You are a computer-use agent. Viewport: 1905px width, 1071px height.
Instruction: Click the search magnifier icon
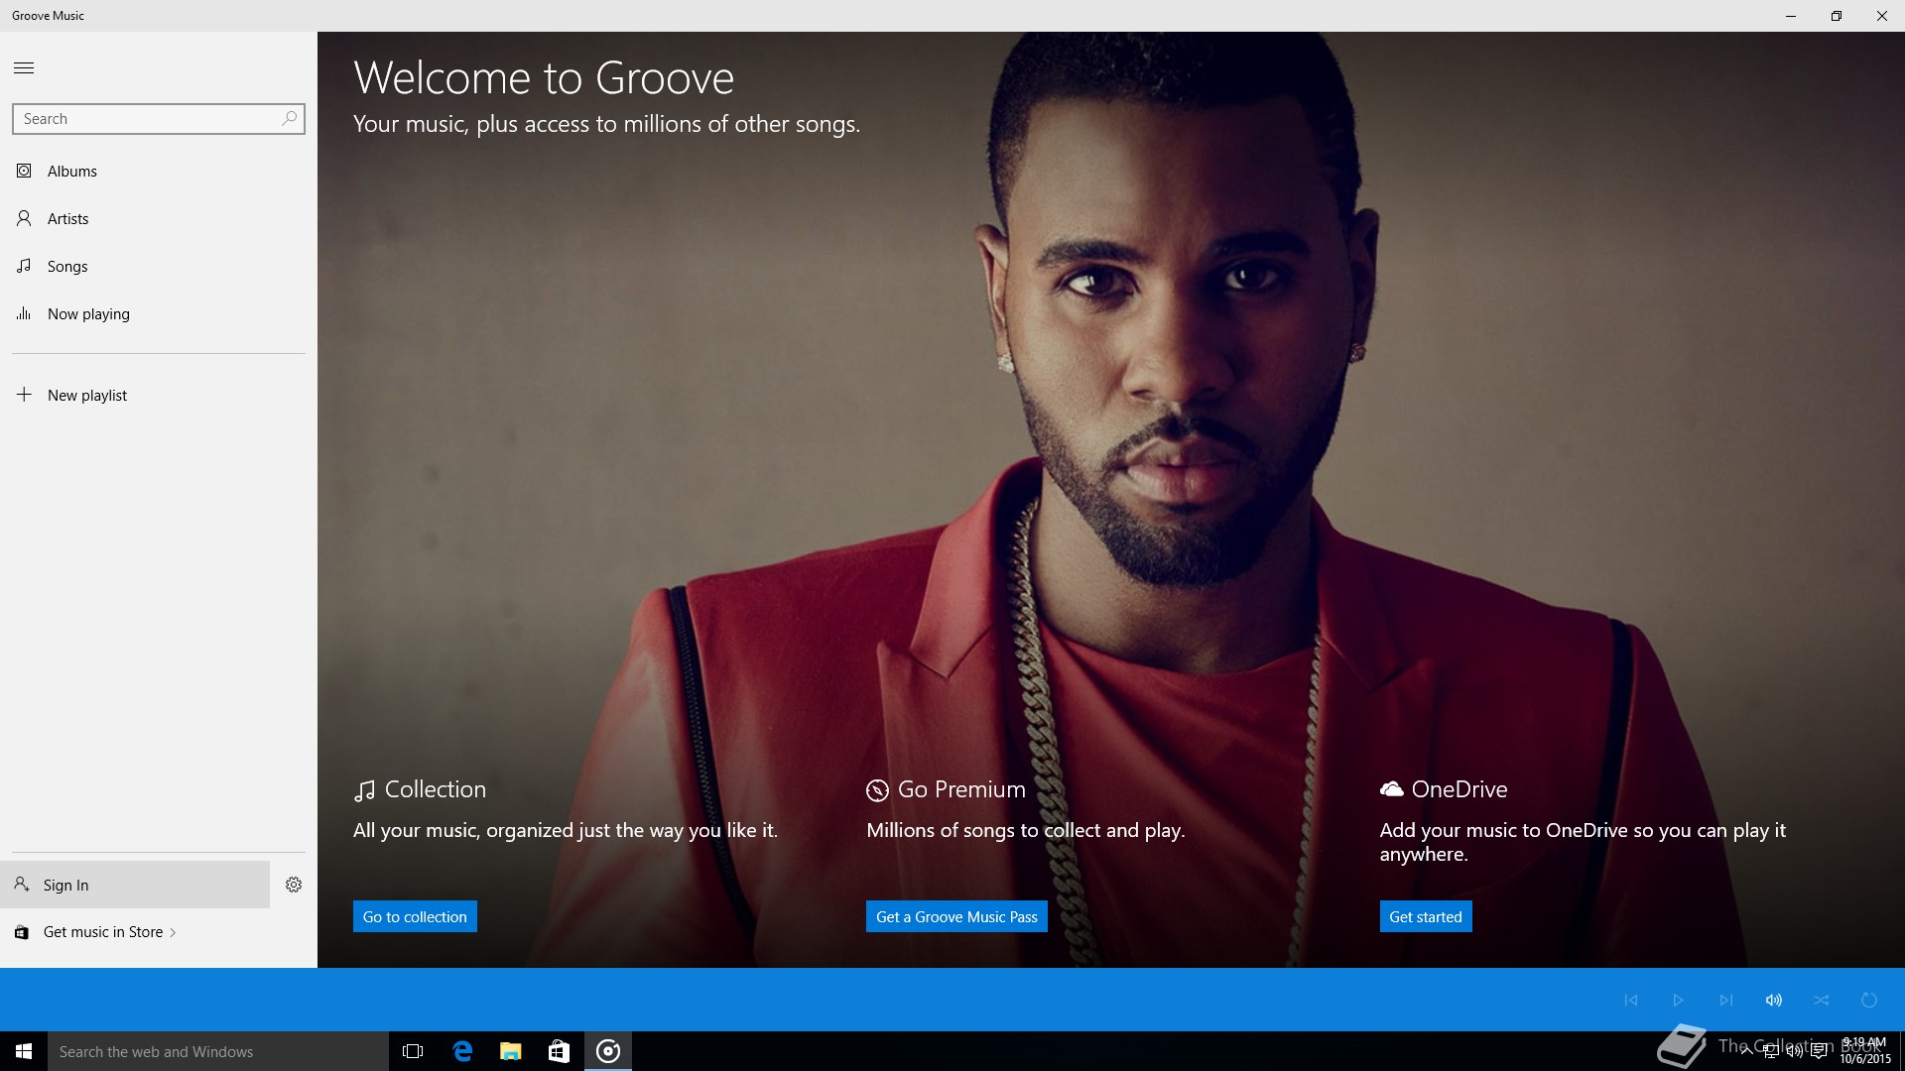[x=289, y=118]
